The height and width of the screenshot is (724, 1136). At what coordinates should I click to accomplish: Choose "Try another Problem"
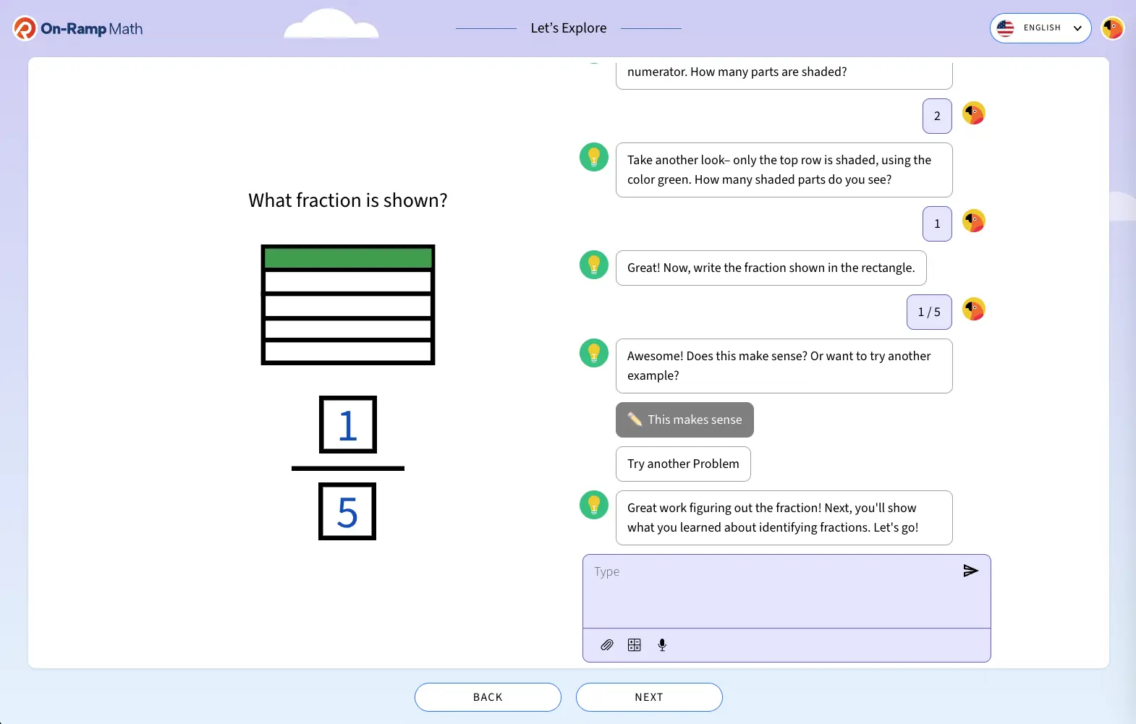[683, 464]
